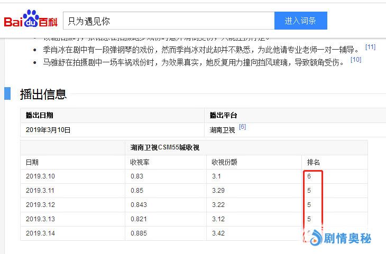Focus the search box containing 只为遇见你

pos(168,21)
